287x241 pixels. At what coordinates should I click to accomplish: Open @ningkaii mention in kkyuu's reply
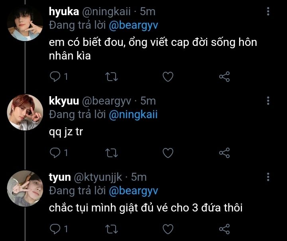[133, 115]
